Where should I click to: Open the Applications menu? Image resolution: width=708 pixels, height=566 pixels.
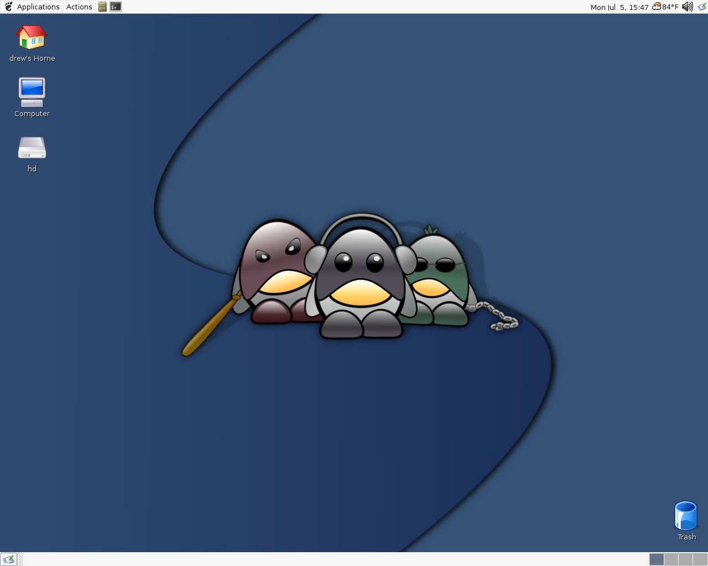pyautogui.click(x=38, y=7)
